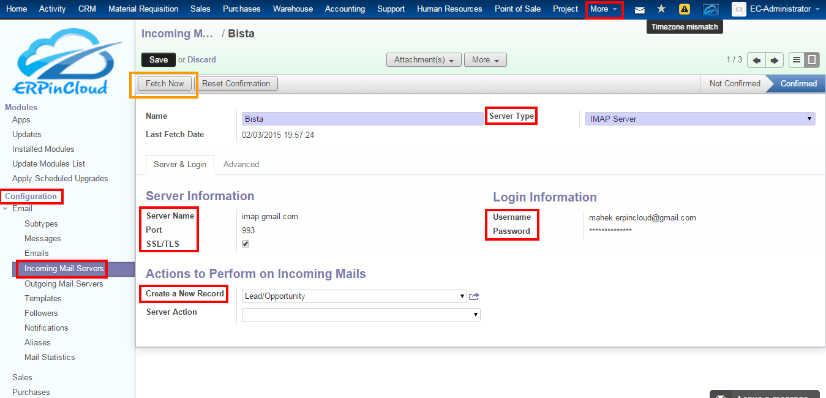Open the Home menu

[17, 9]
